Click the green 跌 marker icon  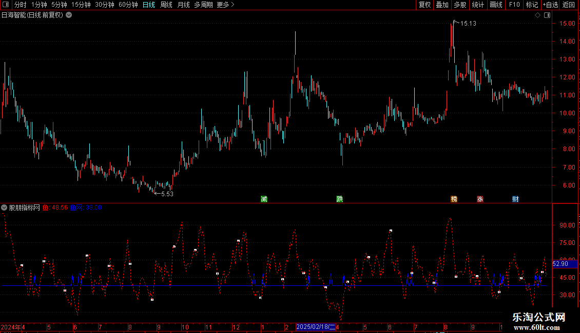click(340, 199)
